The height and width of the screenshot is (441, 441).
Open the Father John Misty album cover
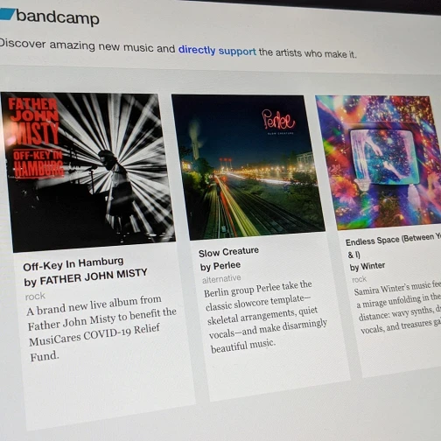[x=87, y=172]
